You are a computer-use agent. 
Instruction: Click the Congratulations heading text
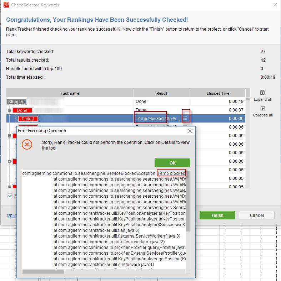coord(97,20)
